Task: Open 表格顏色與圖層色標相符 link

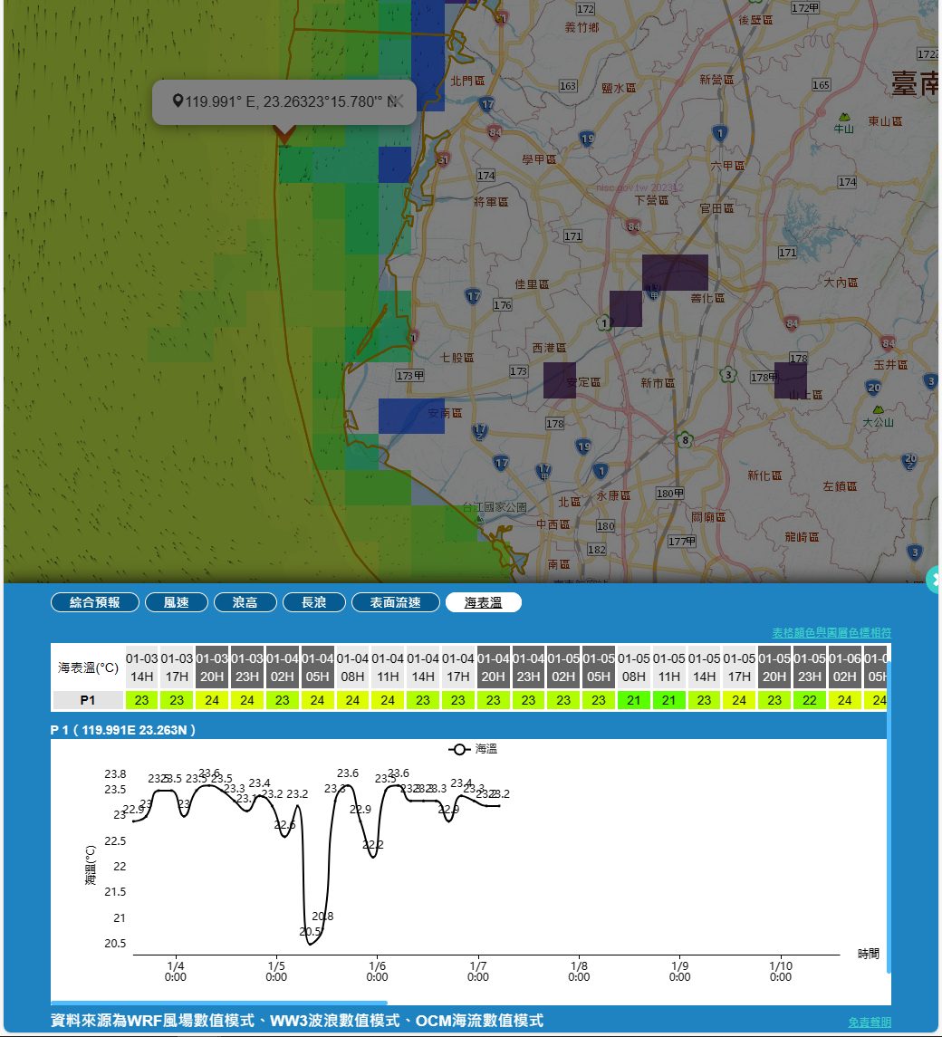Action: (x=831, y=632)
